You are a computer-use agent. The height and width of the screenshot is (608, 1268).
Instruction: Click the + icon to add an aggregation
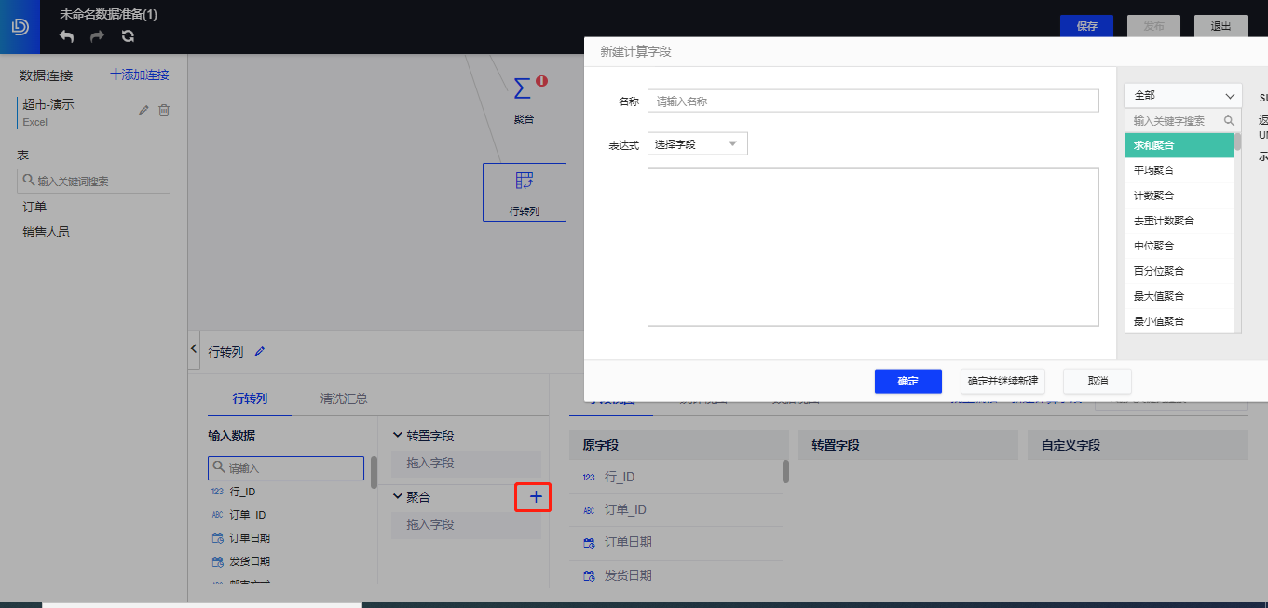[x=532, y=496]
